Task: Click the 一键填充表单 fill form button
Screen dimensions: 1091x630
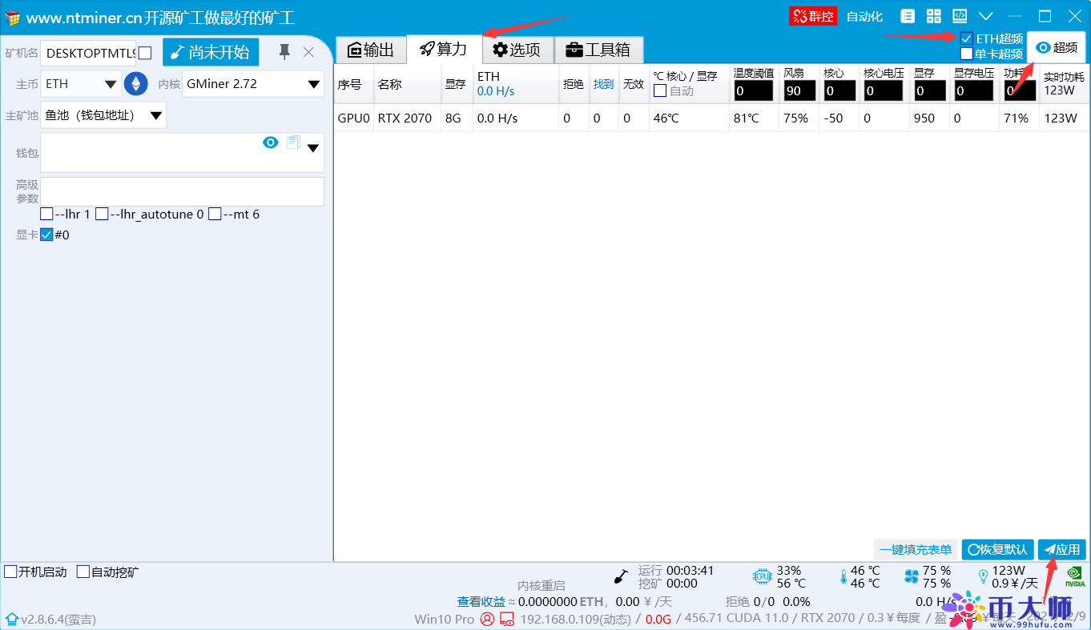Action: 915,550
